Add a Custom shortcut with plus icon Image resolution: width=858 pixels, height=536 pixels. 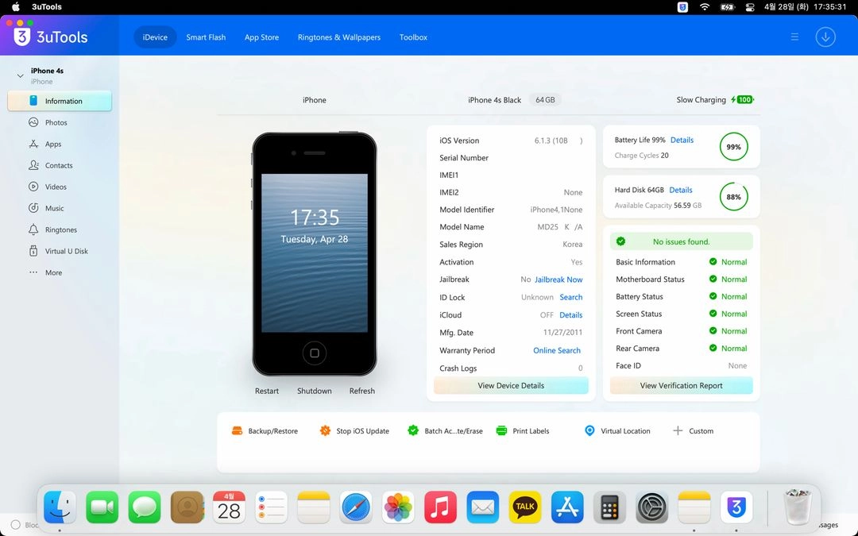point(693,431)
